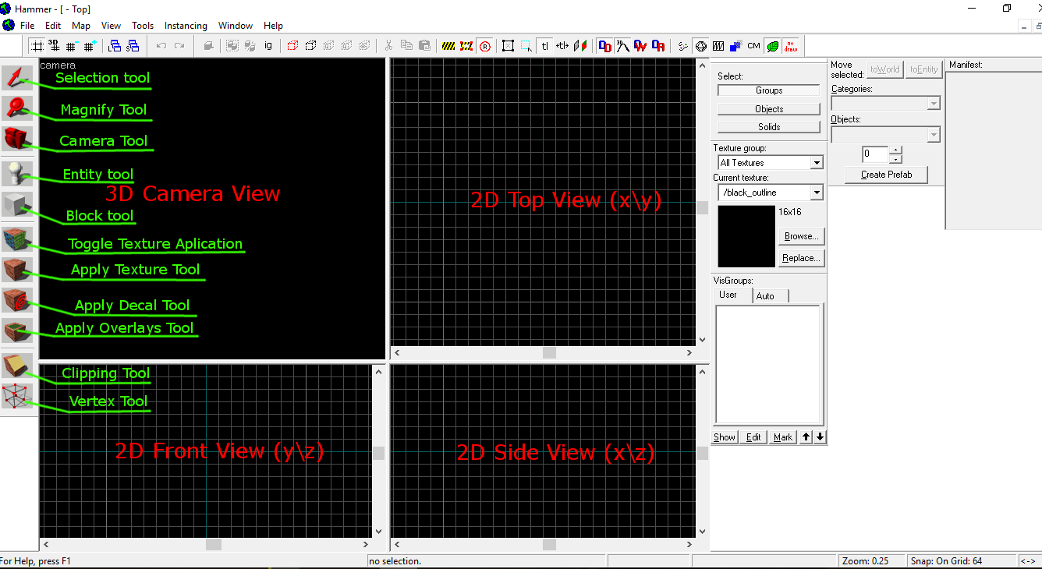This screenshot has height=569, width=1042.
Task: Click the Top view vertical scrollbar thumb
Action: pos(702,207)
